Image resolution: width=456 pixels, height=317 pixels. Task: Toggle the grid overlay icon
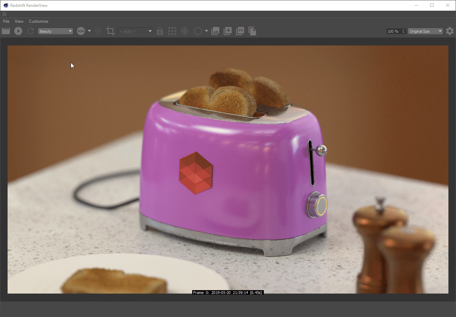tap(172, 31)
